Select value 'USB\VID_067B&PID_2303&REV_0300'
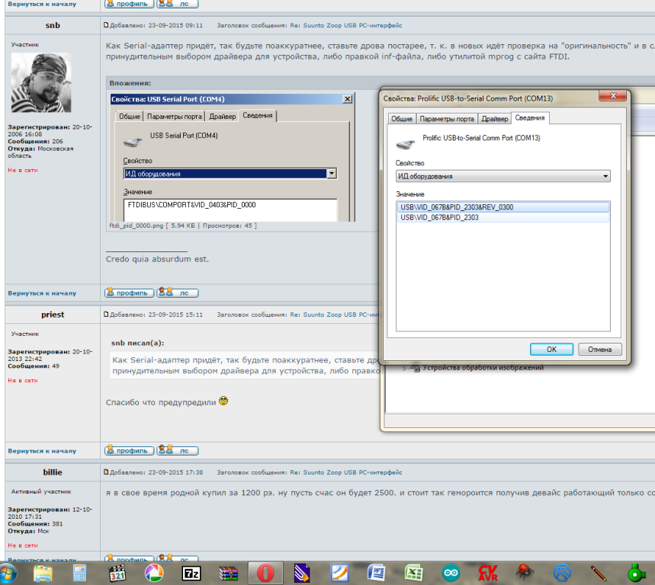 click(x=503, y=207)
